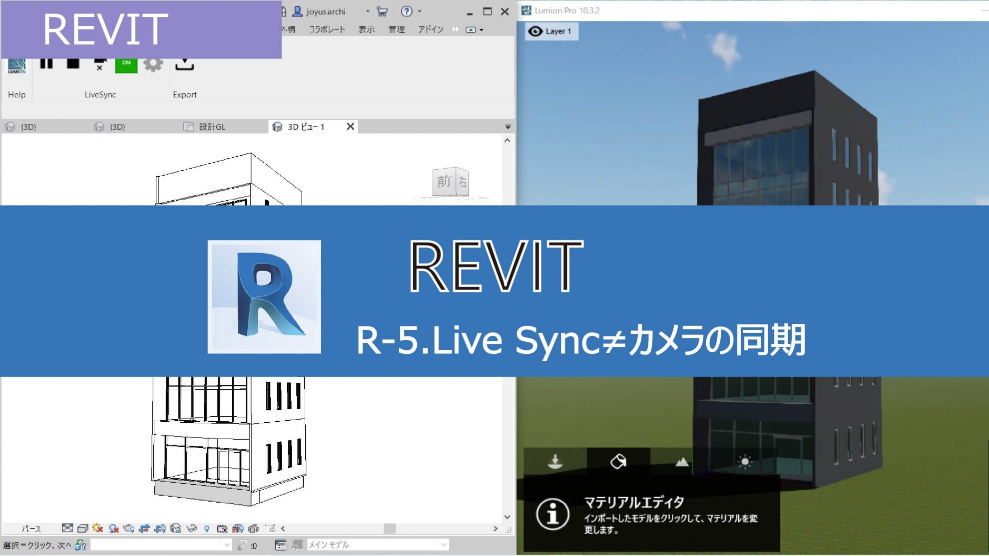
Task: Click the Import objects icon in Lumion
Action: 555,460
